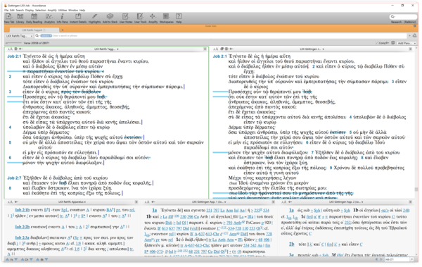This screenshot has height=267, width=422.
Task: Open the LXX Rahlfs Tag... text selector dropdown
Action: click(x=19, y=36)
